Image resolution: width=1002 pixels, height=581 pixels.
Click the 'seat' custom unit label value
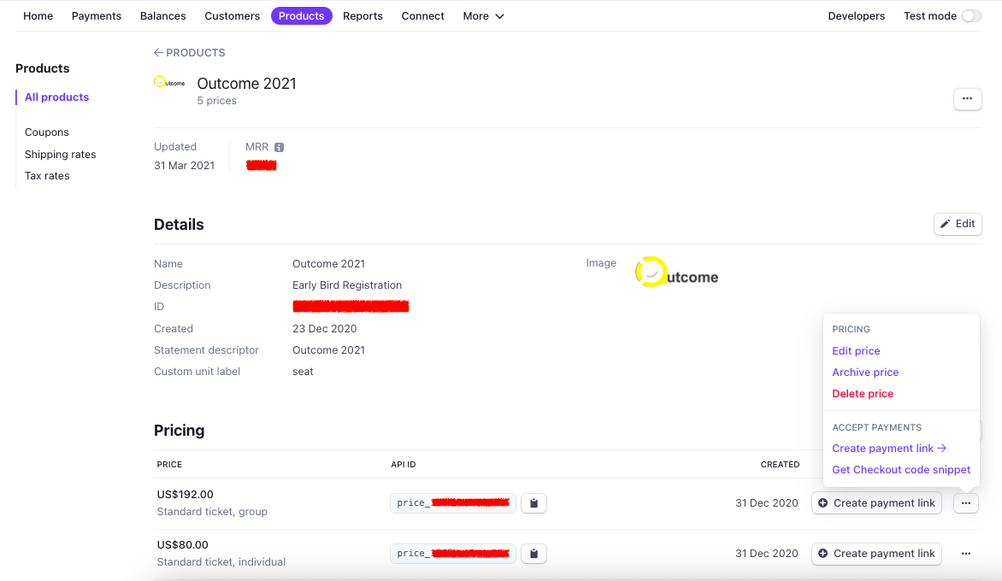pyautogui.click(x=303, y=372)
